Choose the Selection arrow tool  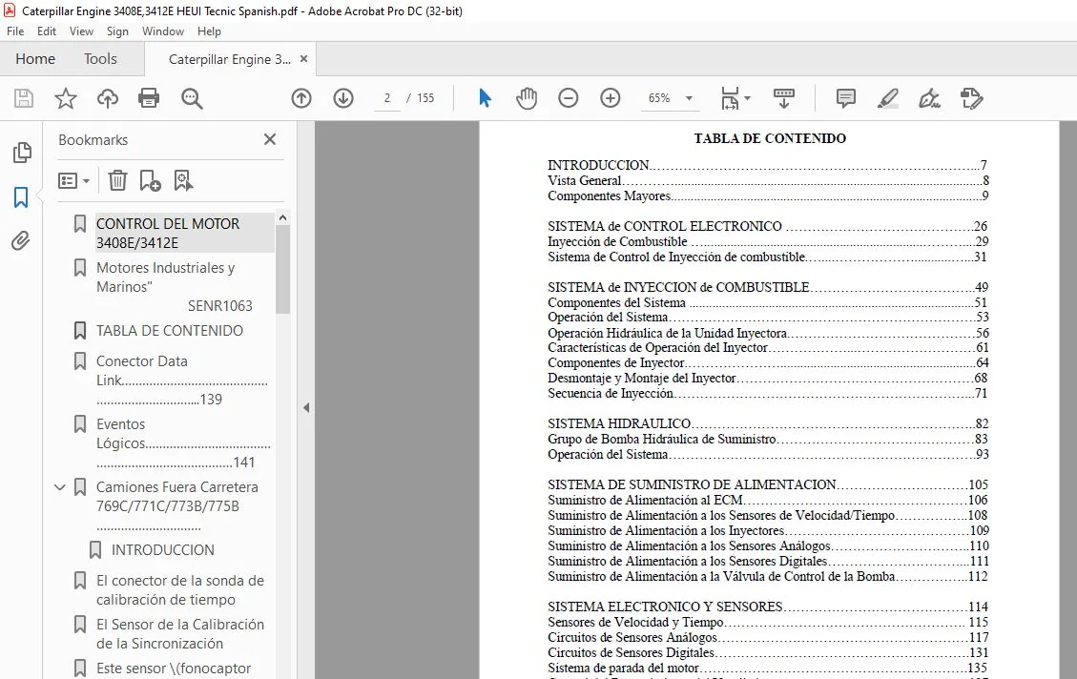485,98
